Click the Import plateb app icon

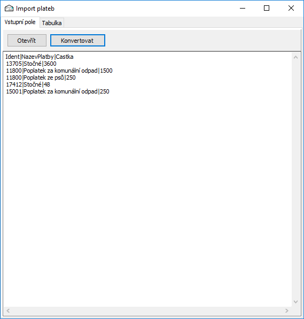pyautogui.click(x=9, y=9)
